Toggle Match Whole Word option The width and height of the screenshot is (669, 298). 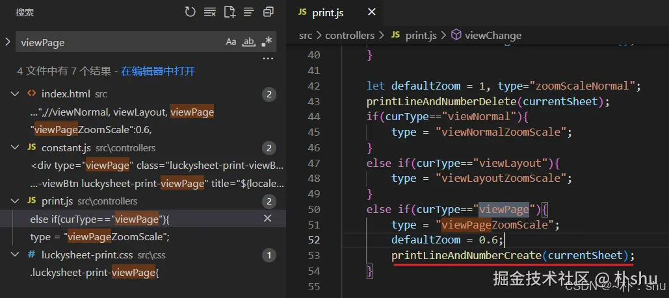click(x=248, y=42)
